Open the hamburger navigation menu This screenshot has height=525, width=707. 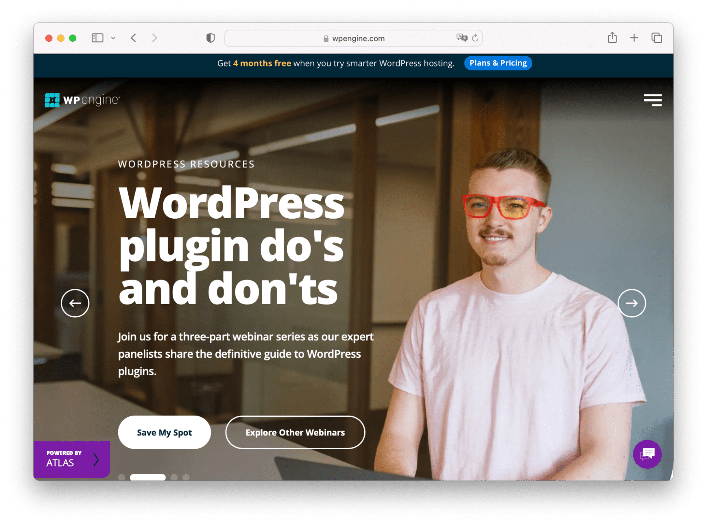point(653,100)
